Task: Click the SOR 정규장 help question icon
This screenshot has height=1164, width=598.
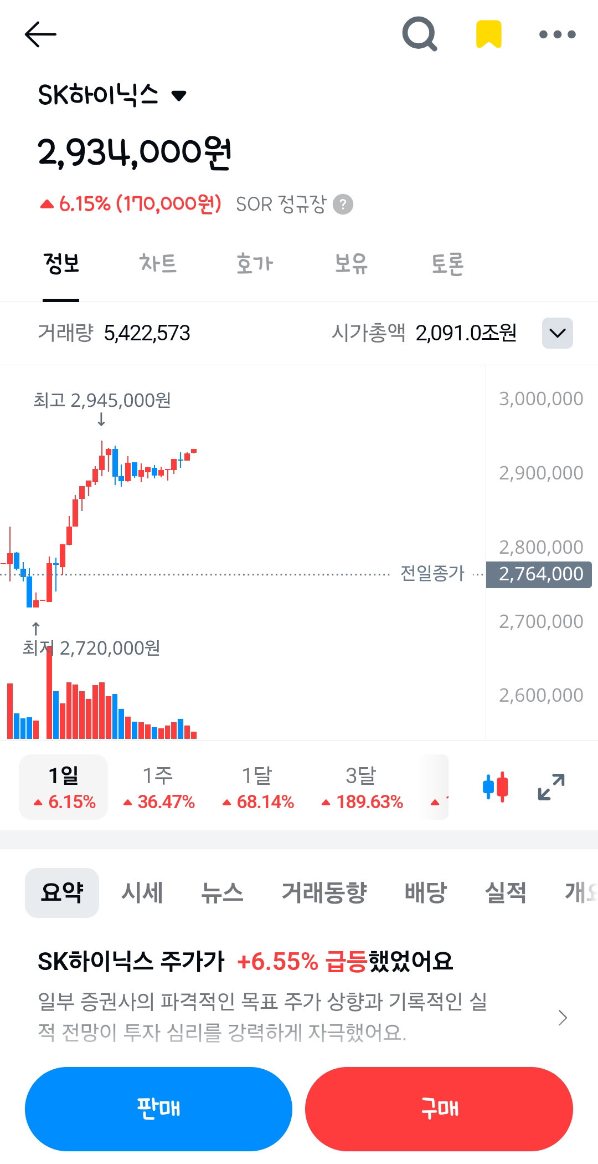Action: click(343, 204)
